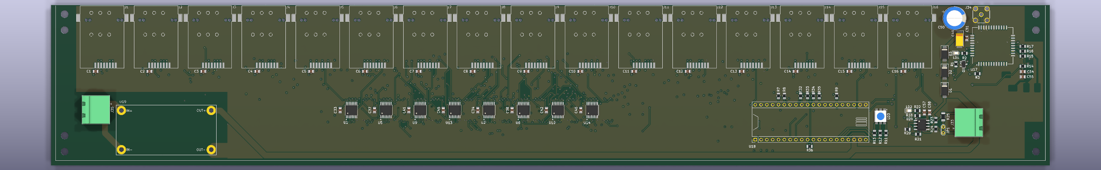Select the U17 QFP chip

[992, 46]
